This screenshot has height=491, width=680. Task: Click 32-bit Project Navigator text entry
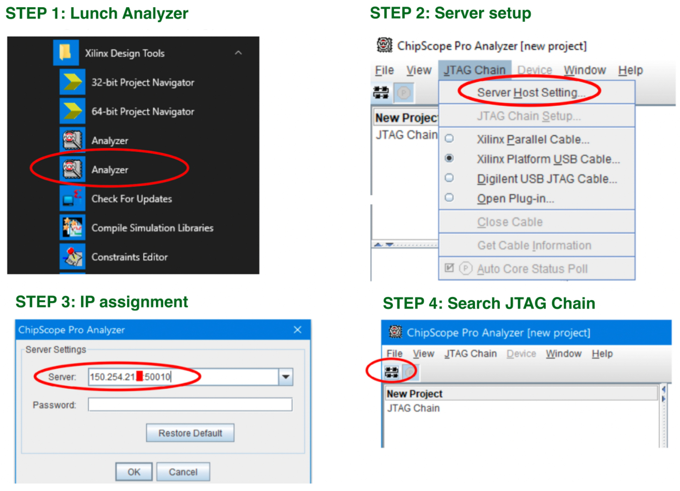[x=143, y=82]
